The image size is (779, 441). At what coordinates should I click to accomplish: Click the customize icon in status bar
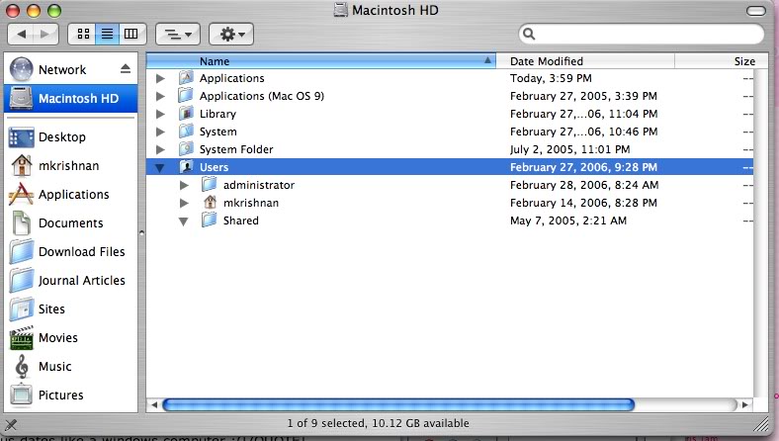click(x=11, y=425)
